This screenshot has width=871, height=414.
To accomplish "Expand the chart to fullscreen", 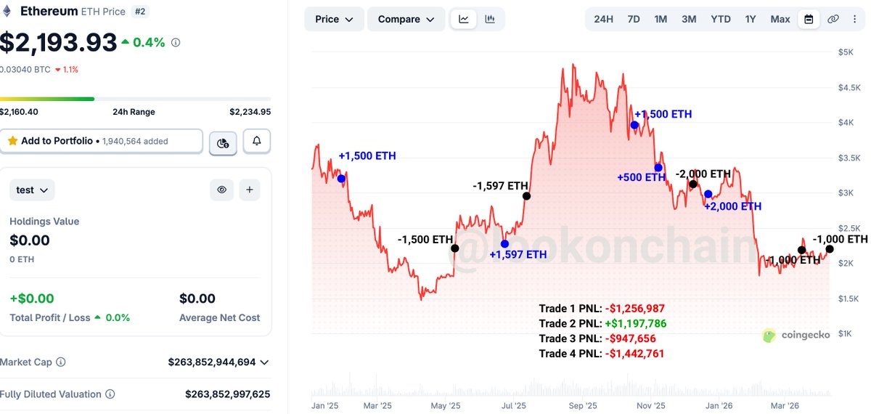I will [856, 19].
